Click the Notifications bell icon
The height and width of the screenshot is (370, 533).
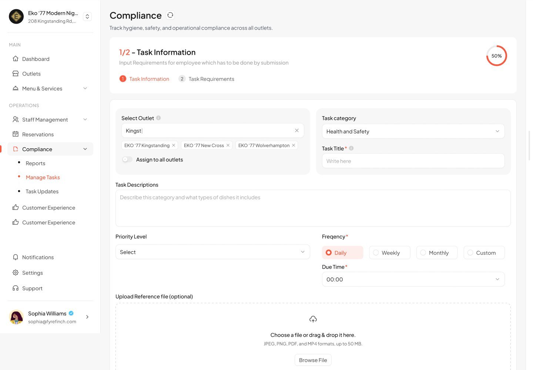click(x=16, y=257)
